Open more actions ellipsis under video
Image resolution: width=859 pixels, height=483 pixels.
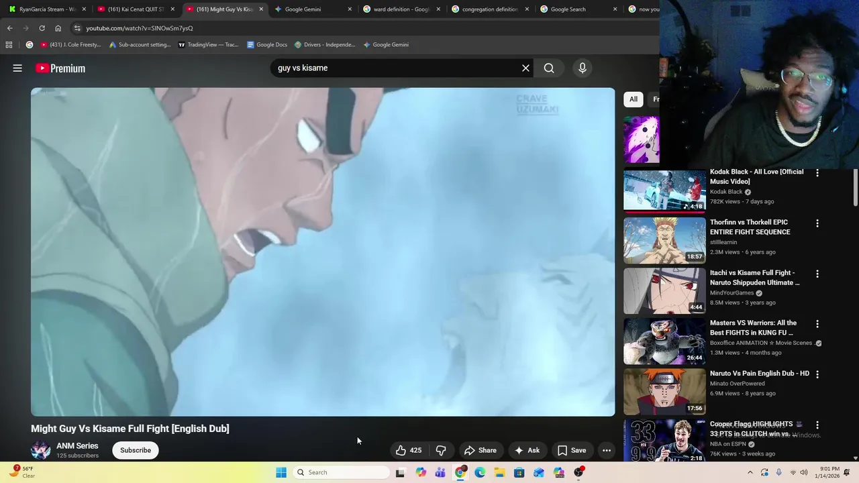coord(607,450)
